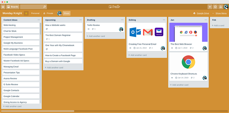Click the watch eye icon on Trello Review
Viewport: 229px width, 113px height.
coord(88,29)
